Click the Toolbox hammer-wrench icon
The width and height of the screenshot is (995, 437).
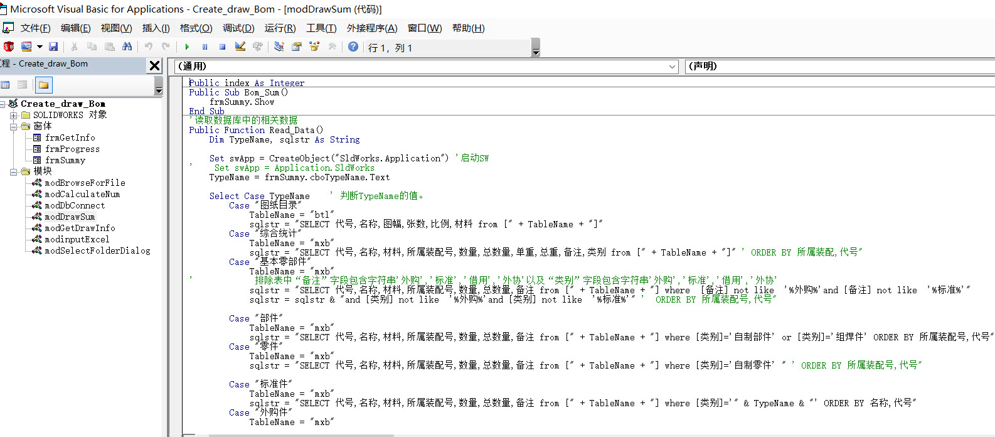pos(332,47)
